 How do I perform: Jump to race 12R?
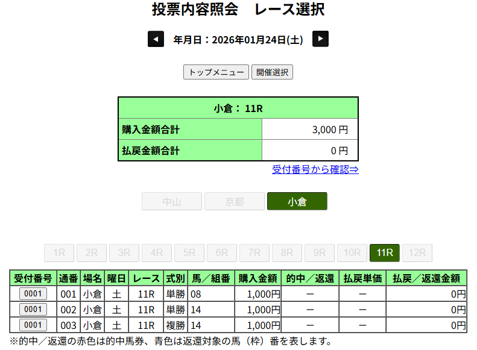click(417, 253)
